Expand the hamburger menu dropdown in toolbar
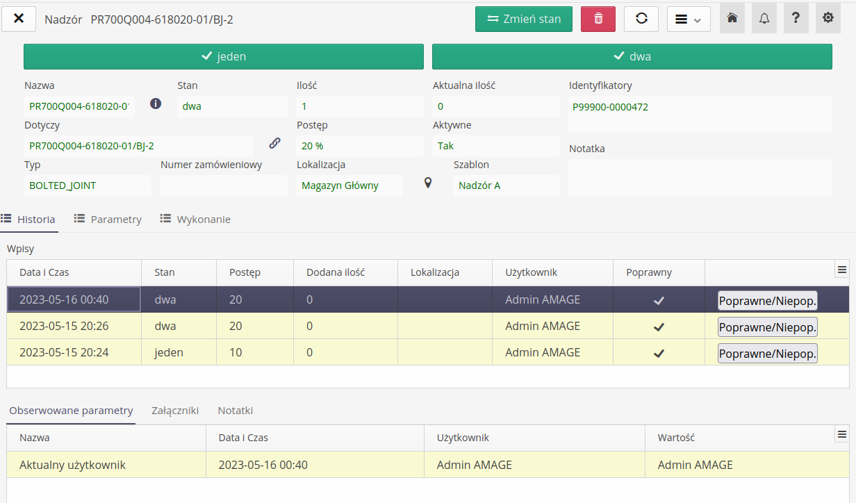This screenshot has height=503, width=856. [x=688, y=19]
